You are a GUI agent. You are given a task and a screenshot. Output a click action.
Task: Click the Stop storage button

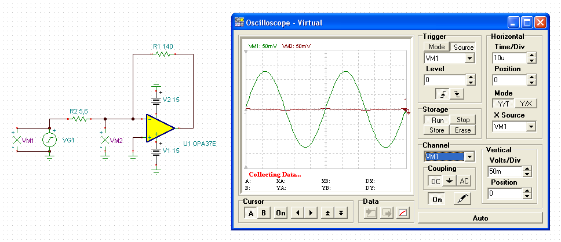pos(463,120)
